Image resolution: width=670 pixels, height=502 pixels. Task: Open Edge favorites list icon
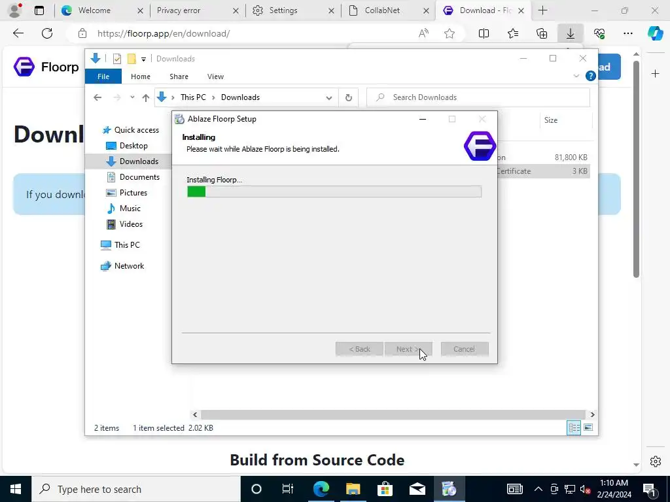513,33
